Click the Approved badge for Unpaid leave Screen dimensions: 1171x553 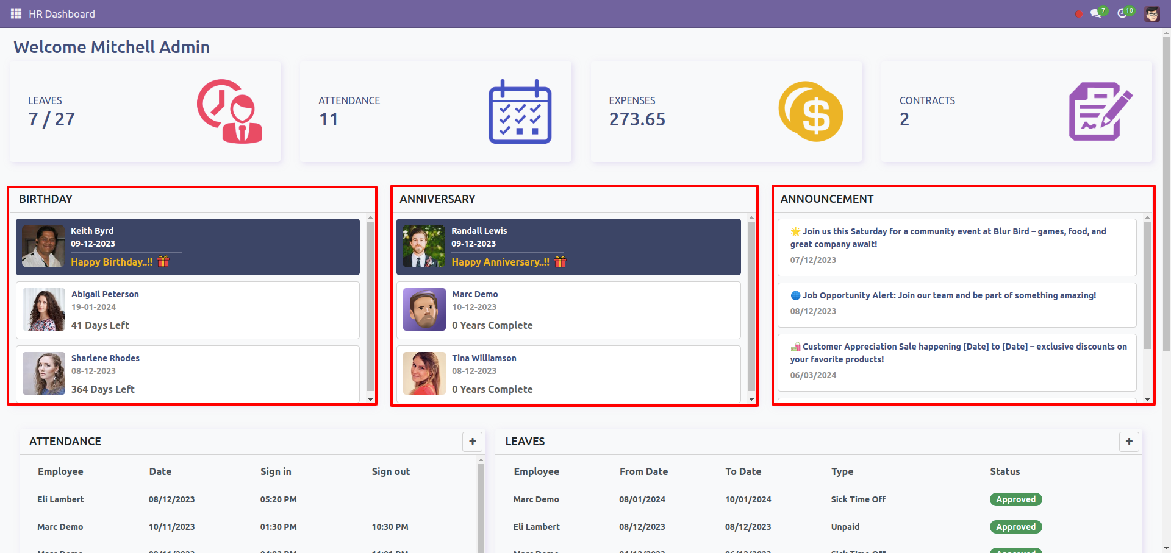click(x=1015, y=527)
